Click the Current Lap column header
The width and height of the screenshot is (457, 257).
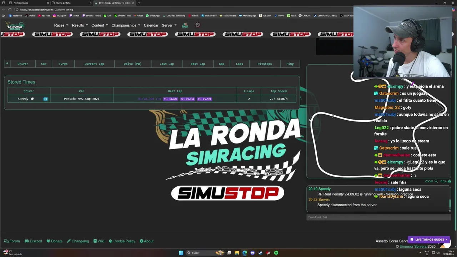click(94, 64)
